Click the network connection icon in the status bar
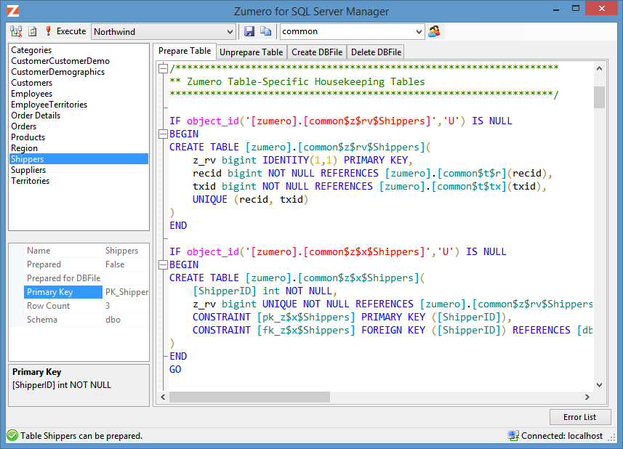The width and height of the screenshot is (623, 449). [513, 435]
